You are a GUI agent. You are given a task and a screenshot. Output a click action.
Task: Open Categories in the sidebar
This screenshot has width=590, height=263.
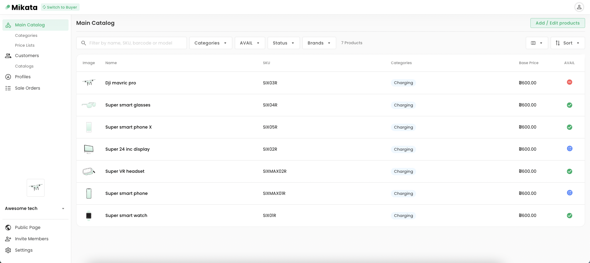pyautogui.click(x=26, y=36)
